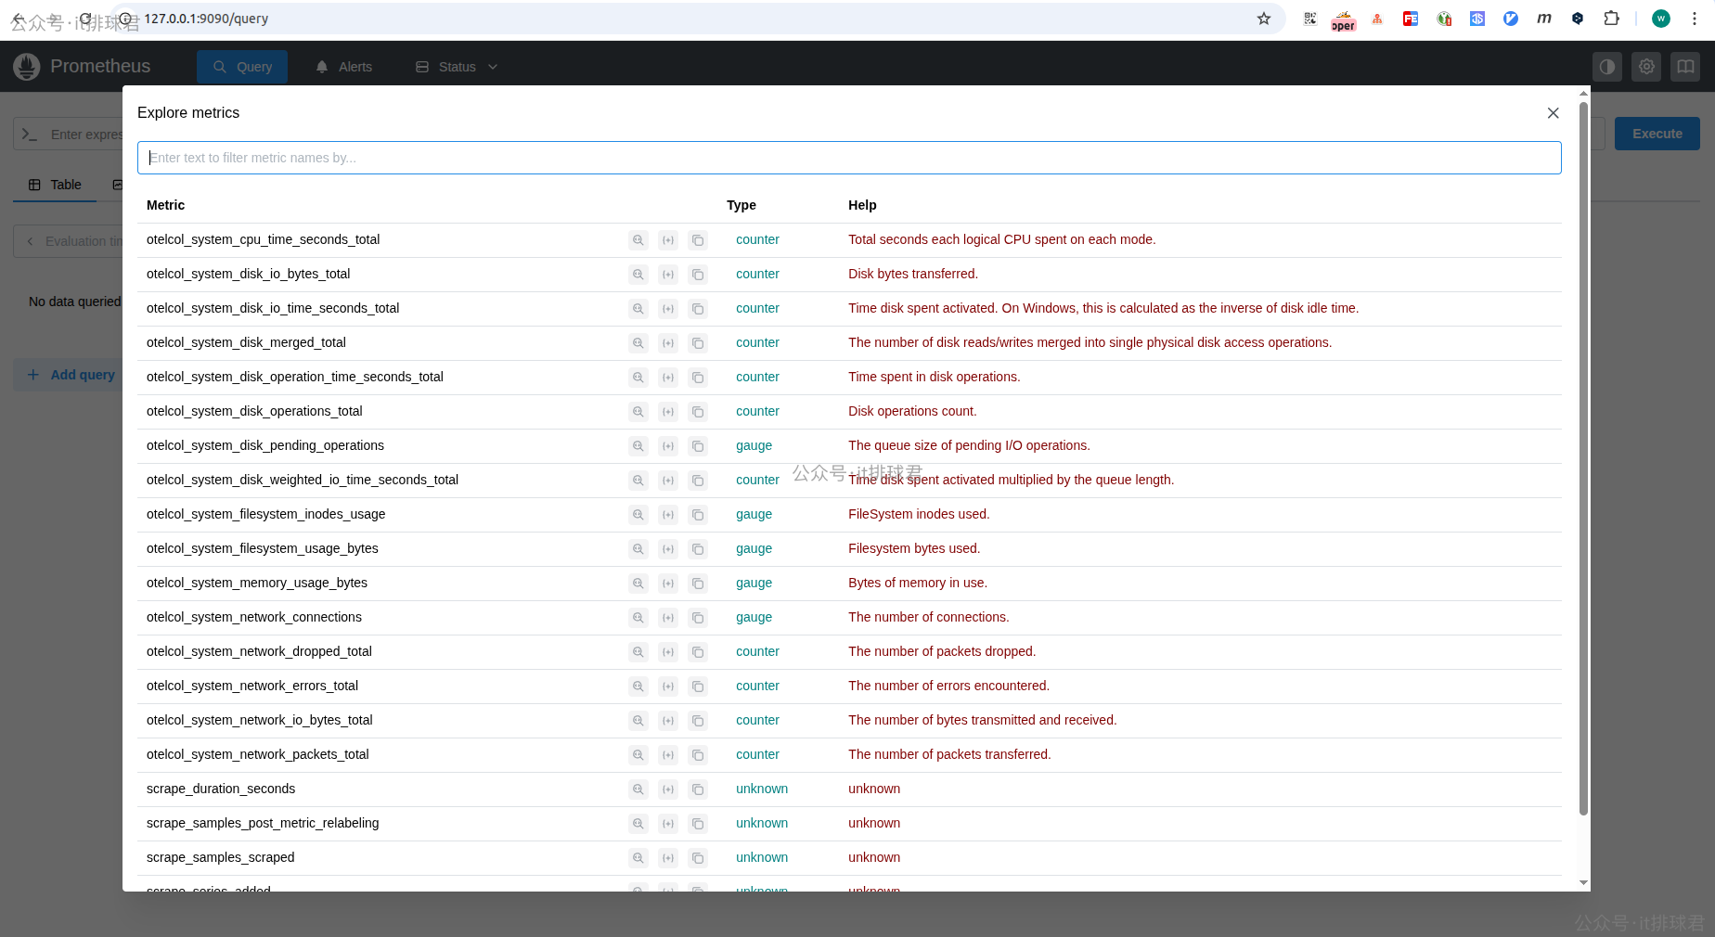Screen dimensions: 1715x937
Task: Insert otelcol_system_cpu_time_seconds_total at cursor
Action: tap(668, 240)
